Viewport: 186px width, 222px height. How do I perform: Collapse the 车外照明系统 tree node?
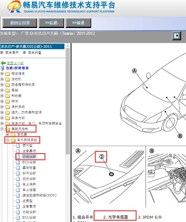pyautogui.click(x=7, y=140)
